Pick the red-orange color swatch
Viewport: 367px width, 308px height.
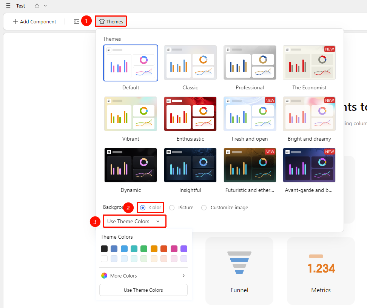pos(164,249)
